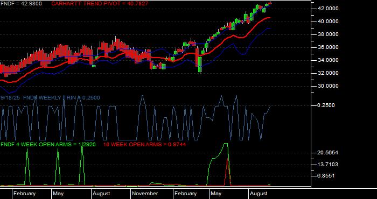This screenshot has width=377, height=199.
Task: Click the red 18 week ARMS spike
Action: click(x=227, y=172)
